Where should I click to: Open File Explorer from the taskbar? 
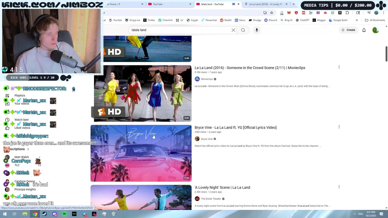tap(25, 214)
